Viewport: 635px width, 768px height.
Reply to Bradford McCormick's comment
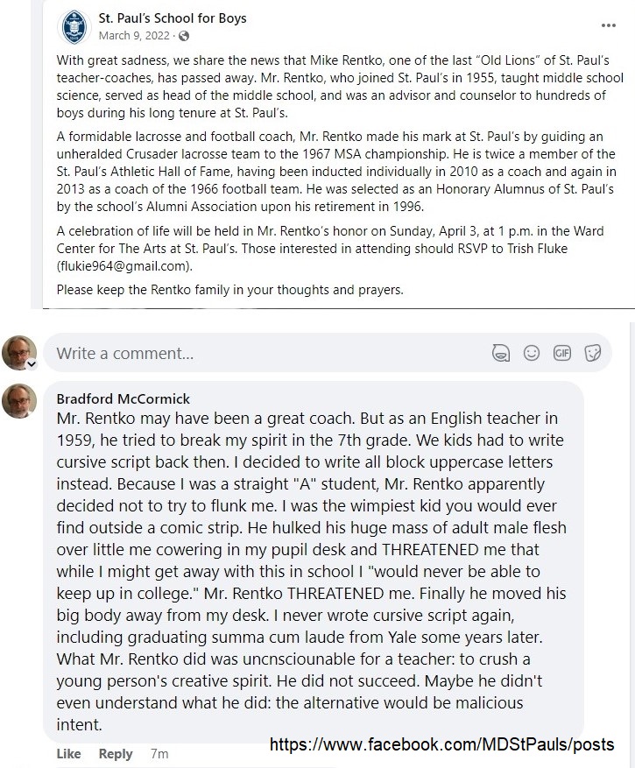pyautogui.click(x=116, y=753)
